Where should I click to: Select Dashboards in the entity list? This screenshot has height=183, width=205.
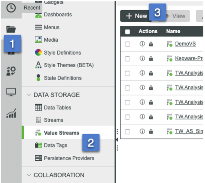pyautogui.click(x=58, y=14)
